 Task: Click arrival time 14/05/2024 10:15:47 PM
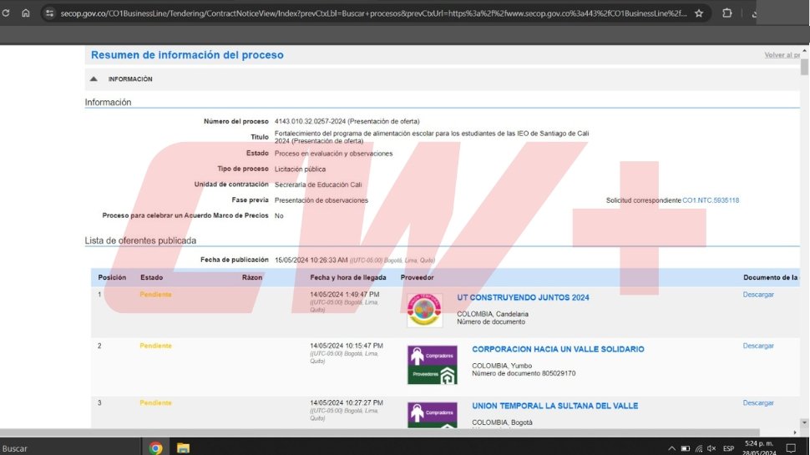pos(347,346)
